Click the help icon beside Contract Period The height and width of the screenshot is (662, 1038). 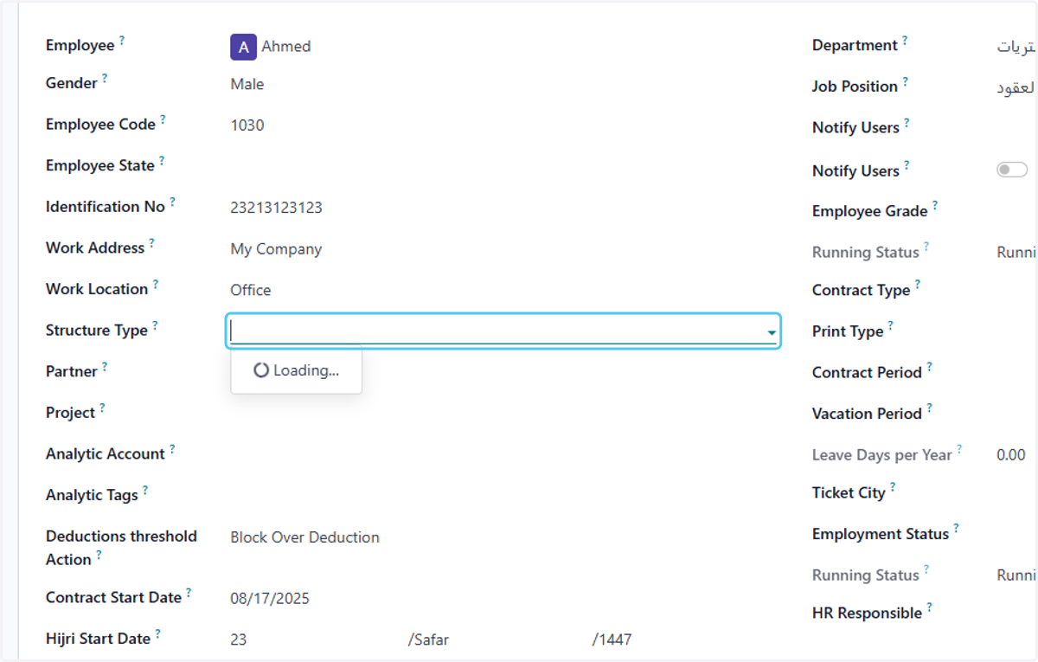pyautogui.click(x=930, y=367)
